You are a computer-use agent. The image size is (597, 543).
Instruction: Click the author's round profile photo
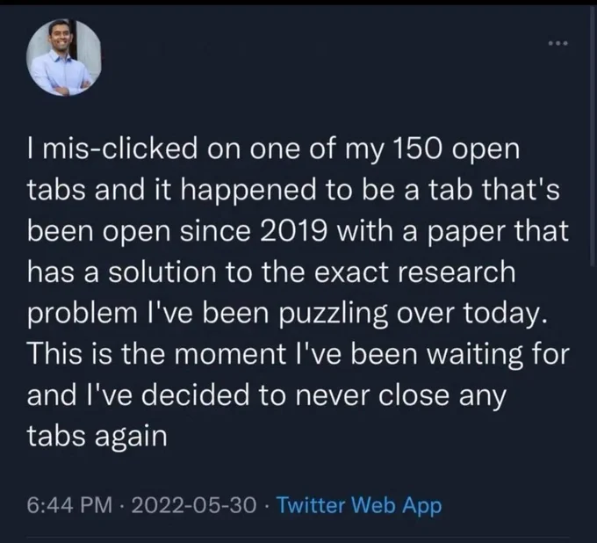(x=64, y=57)
